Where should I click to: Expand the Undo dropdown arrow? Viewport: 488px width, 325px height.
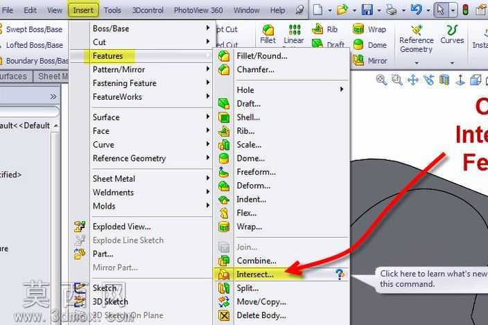coord(428,10)
